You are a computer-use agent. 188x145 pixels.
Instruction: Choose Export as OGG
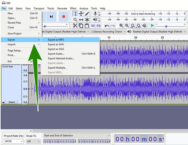pyautogui.click(x=70, y=49)
